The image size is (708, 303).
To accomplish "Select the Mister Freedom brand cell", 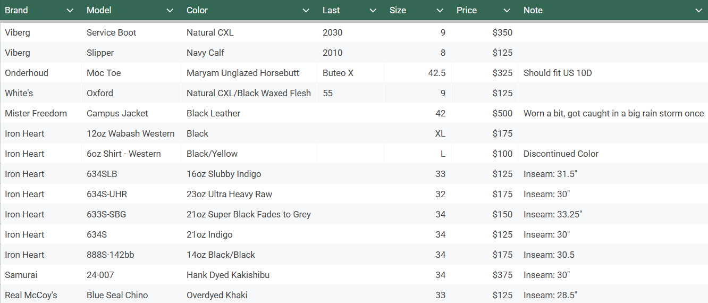I will [x=40, y=113].
